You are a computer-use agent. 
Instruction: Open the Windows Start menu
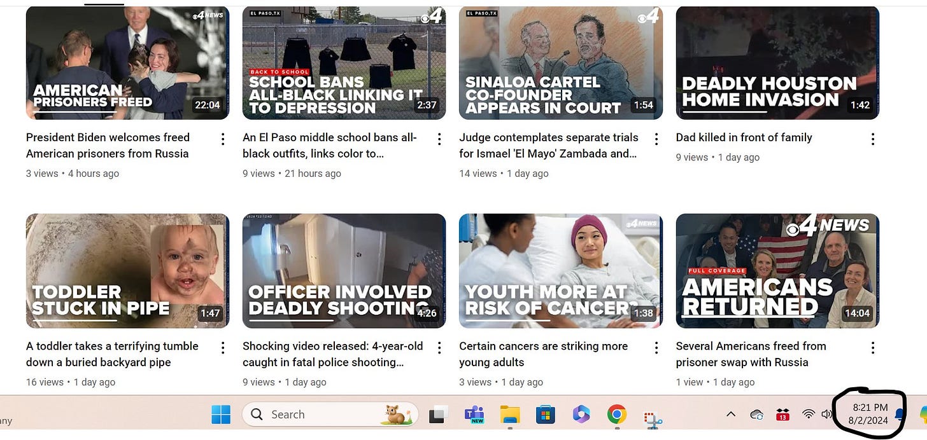pos(221,415)
